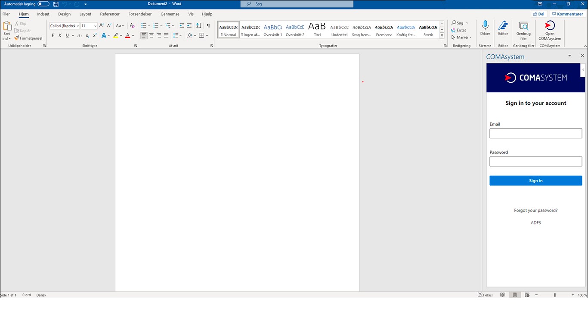Click the text highlight color button
Image resolution: width=588 pixels, height=331 pixels.
point(115,35)
